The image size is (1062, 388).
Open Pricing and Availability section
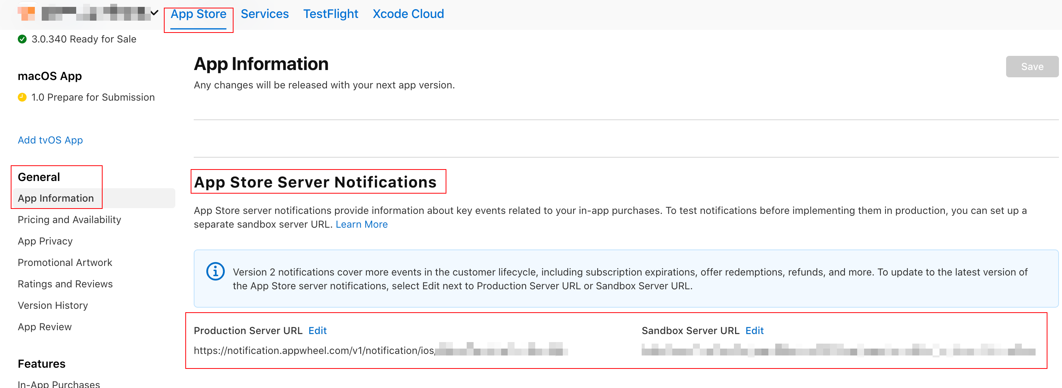(x=69, y=220)
